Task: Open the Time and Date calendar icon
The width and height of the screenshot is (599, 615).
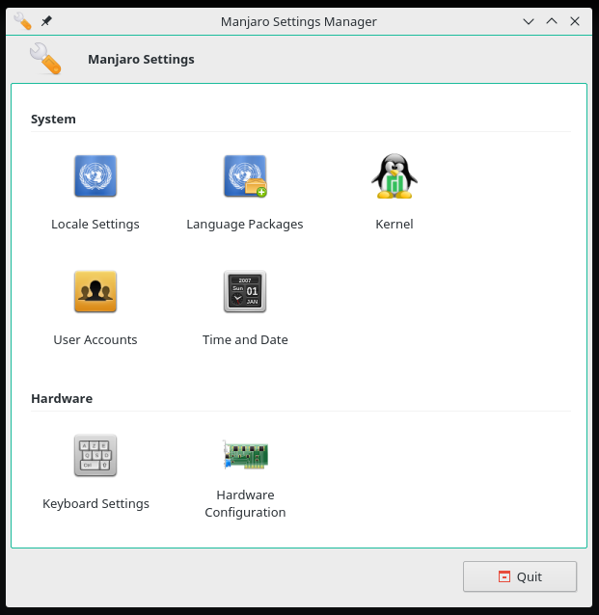Action: [x=245, y=291]
